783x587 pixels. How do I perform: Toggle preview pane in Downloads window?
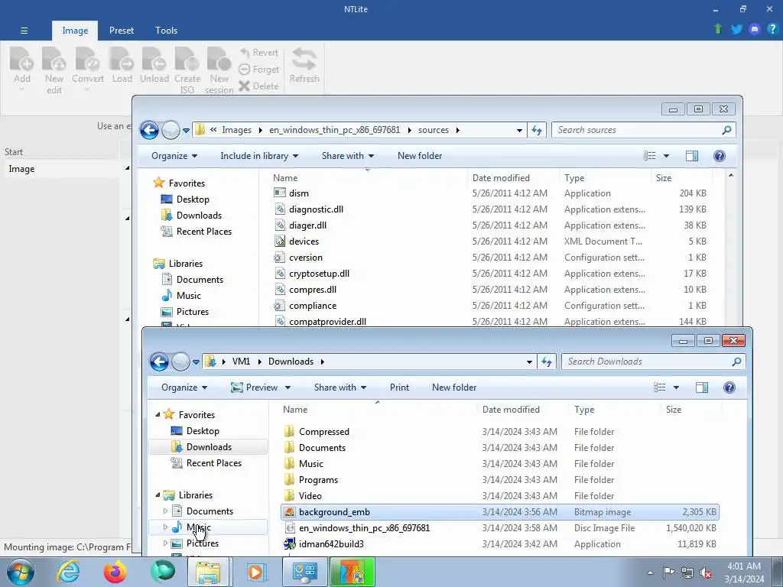point(702,388)
